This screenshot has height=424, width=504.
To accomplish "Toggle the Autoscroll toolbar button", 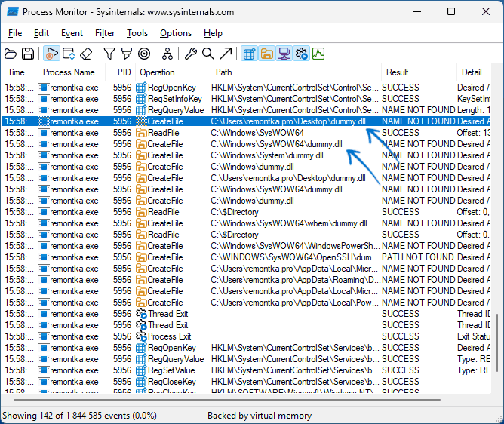I will click(69, 54).
